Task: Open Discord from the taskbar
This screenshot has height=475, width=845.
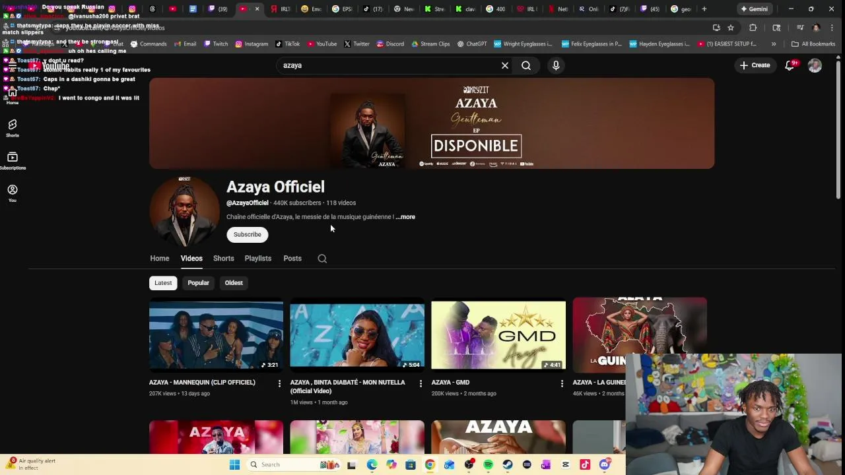Action: click(x=605, y=464)
